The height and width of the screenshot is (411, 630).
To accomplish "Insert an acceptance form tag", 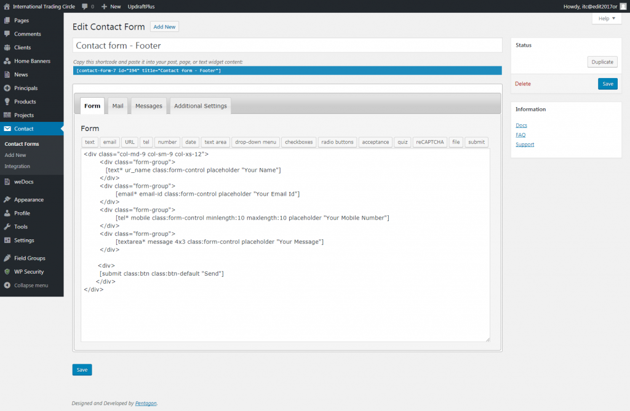I will (375, 142).
